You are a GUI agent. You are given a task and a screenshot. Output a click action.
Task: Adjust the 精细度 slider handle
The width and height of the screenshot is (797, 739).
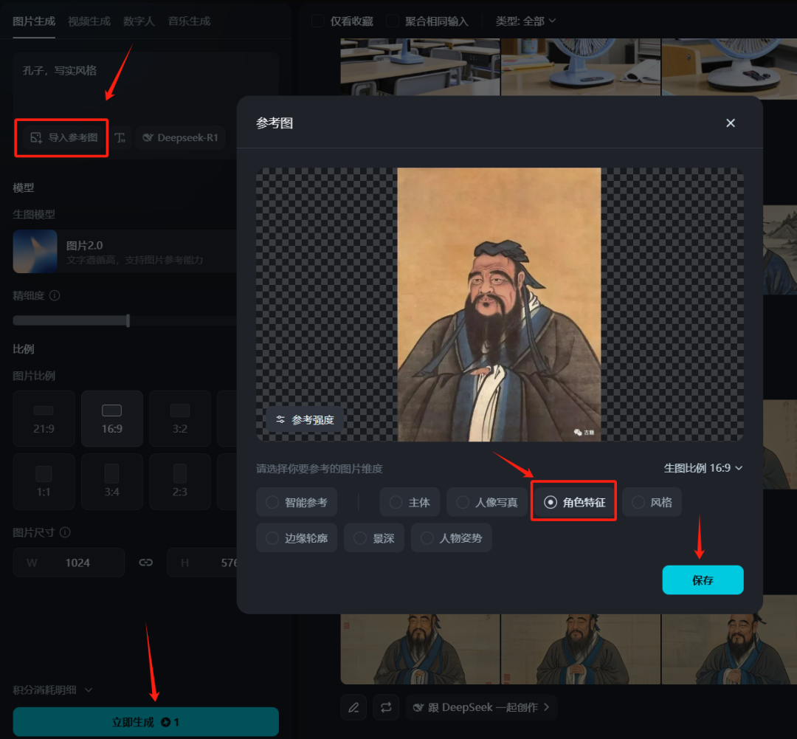pyautogui.click(x=128, y=320)
